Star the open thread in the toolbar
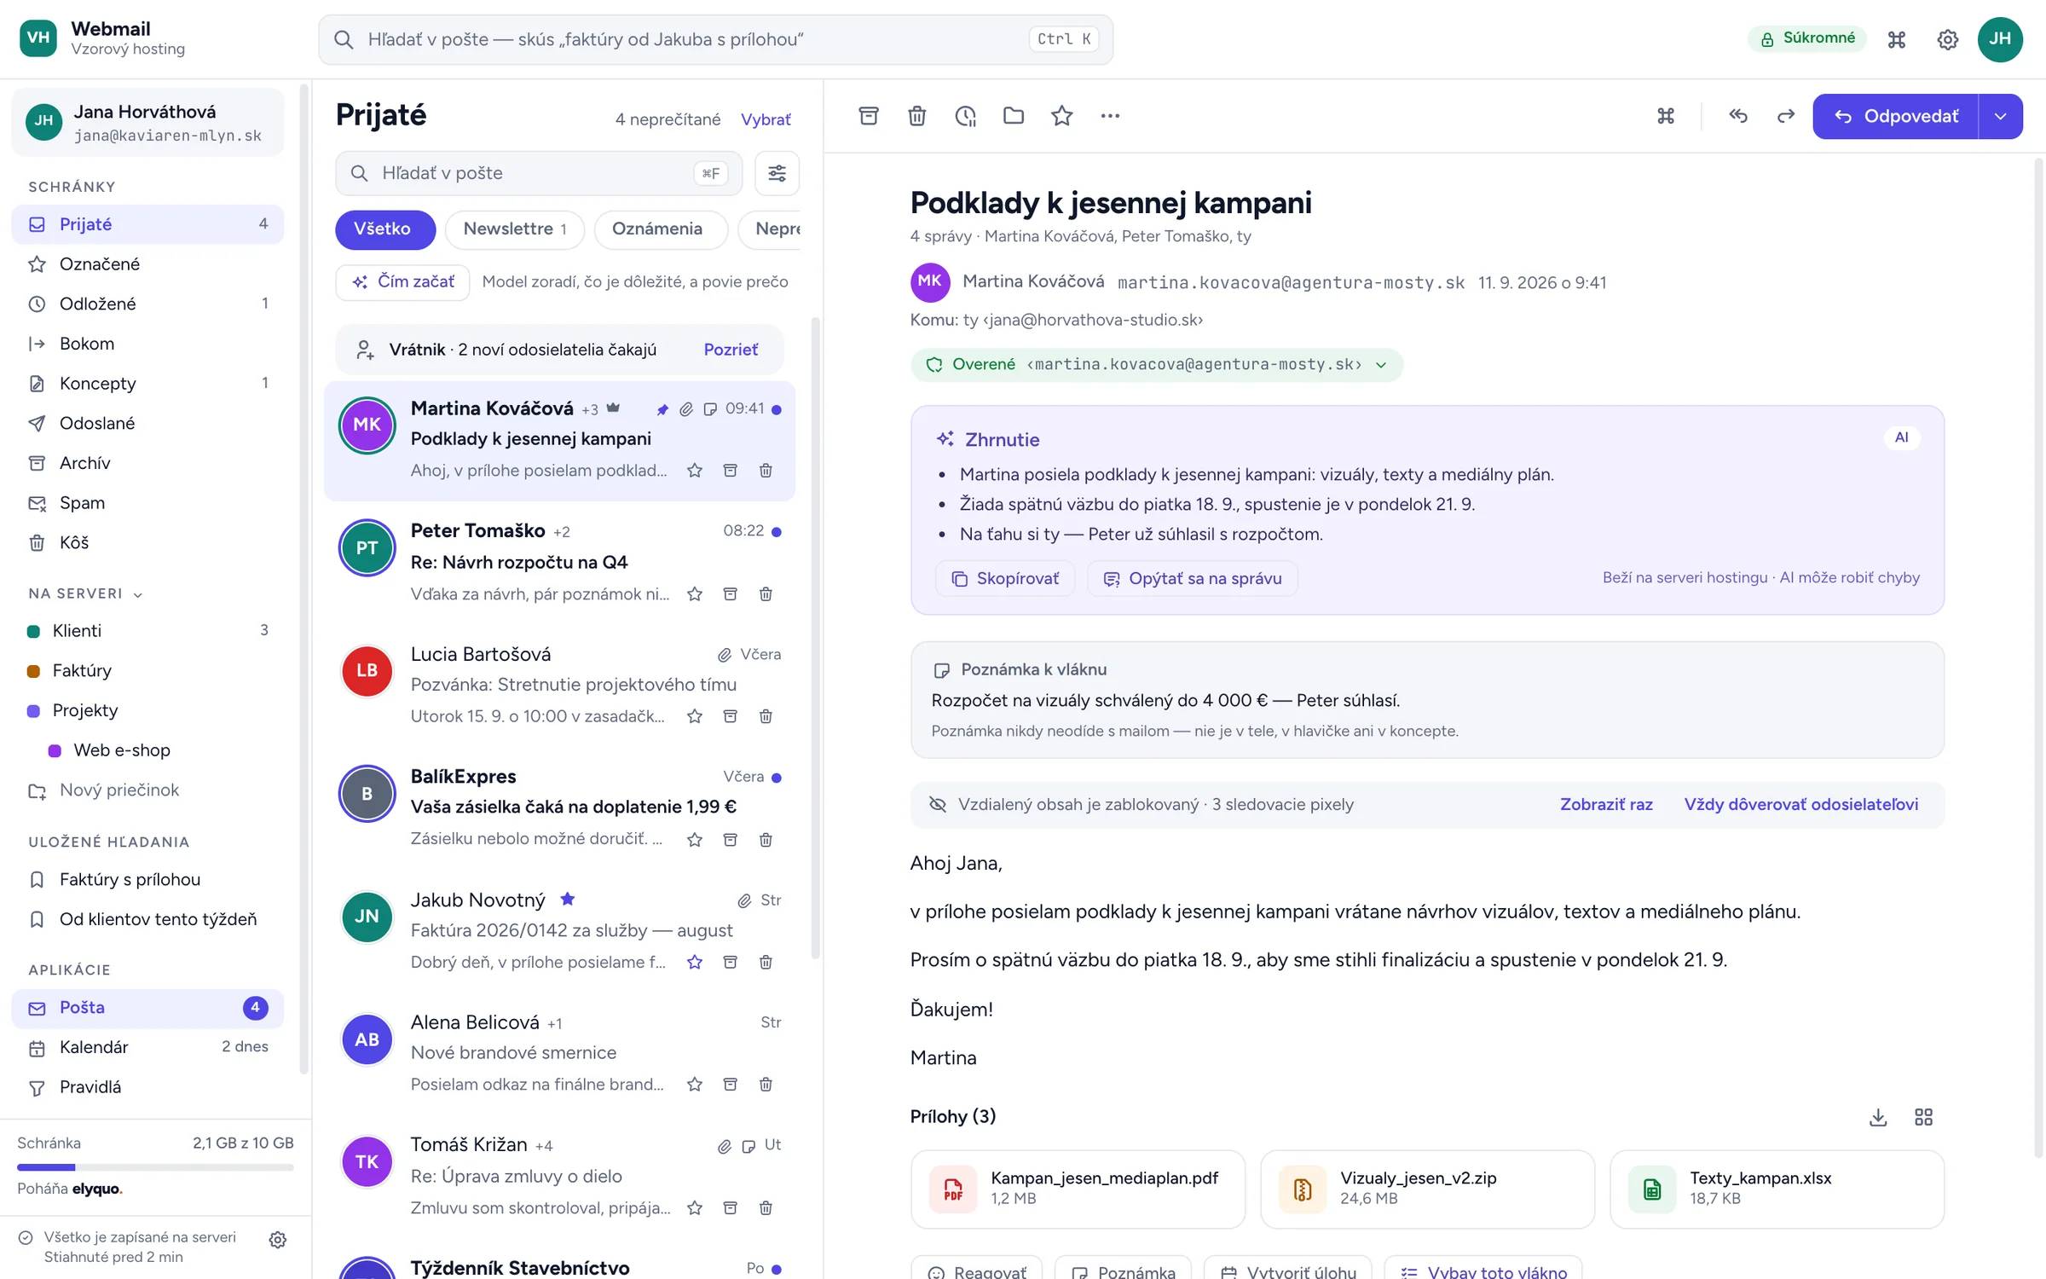Screen dimensions: 2046x1279 1061,116
